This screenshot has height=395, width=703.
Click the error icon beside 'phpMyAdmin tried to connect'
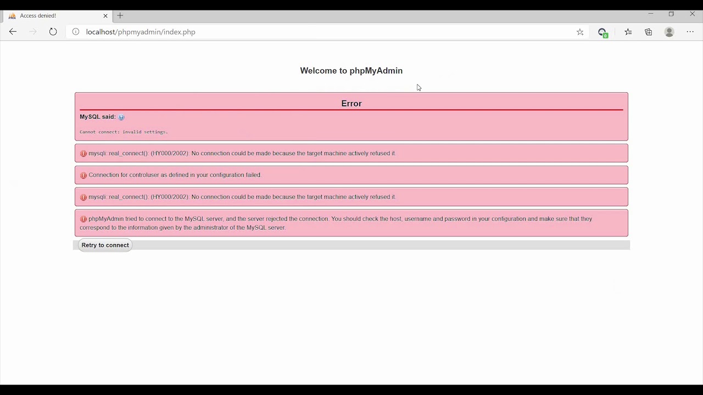point(83,219)
